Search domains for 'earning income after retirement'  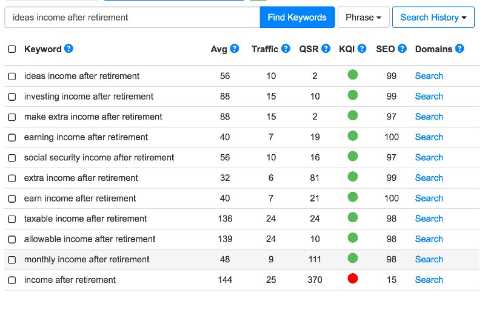click(x=429, y=137)
